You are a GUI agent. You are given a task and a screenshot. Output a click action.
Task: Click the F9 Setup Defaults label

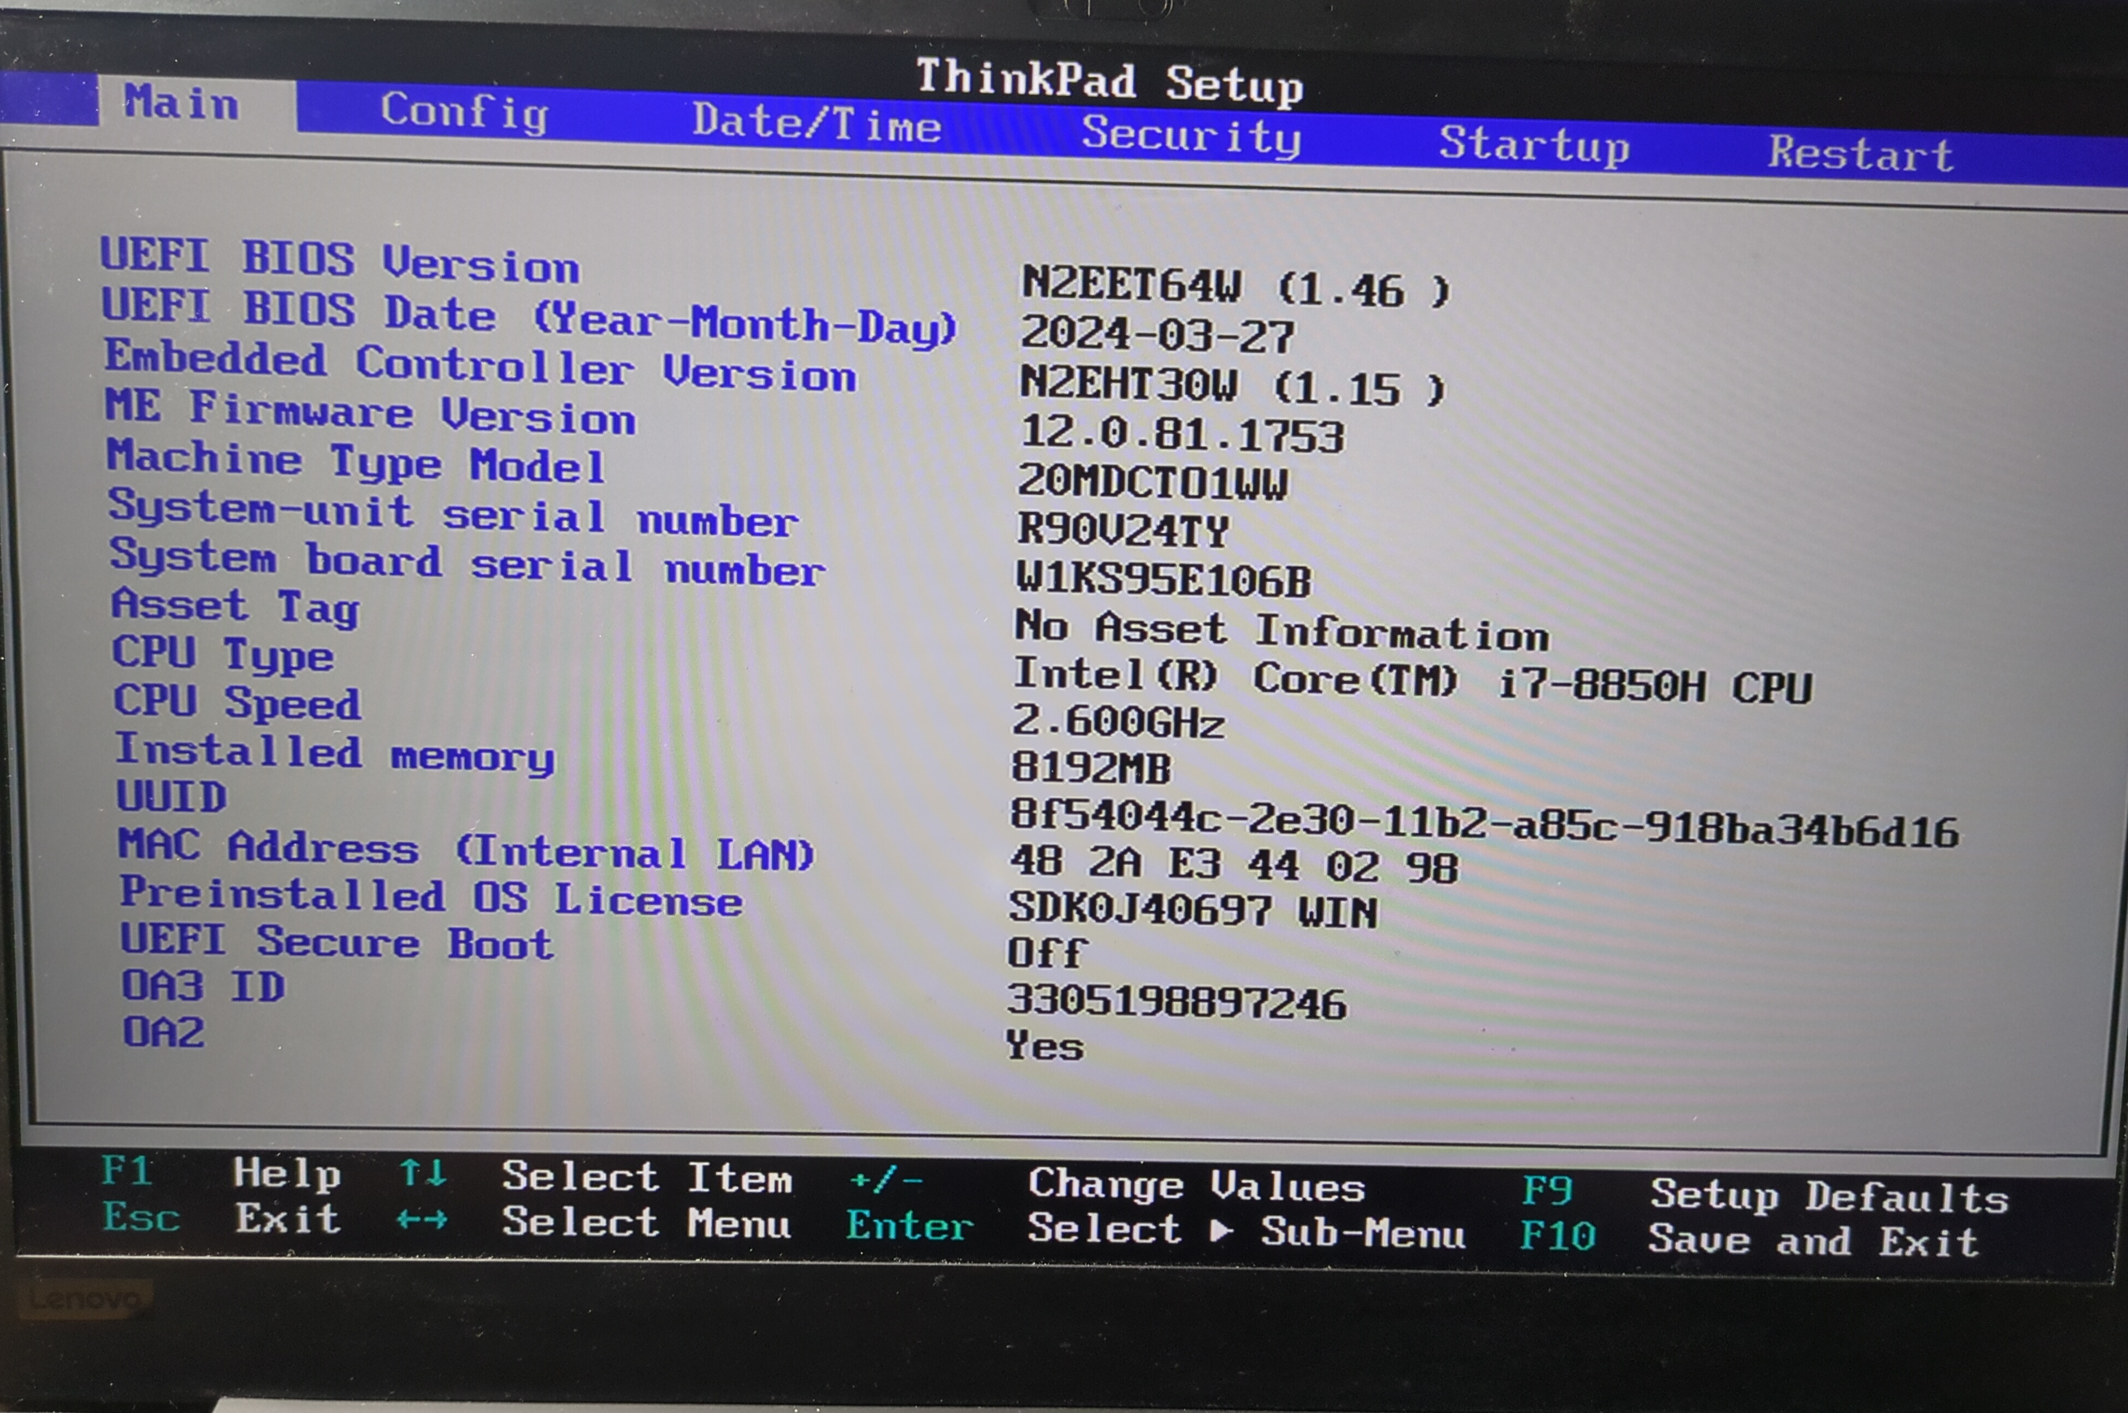1547,1190
